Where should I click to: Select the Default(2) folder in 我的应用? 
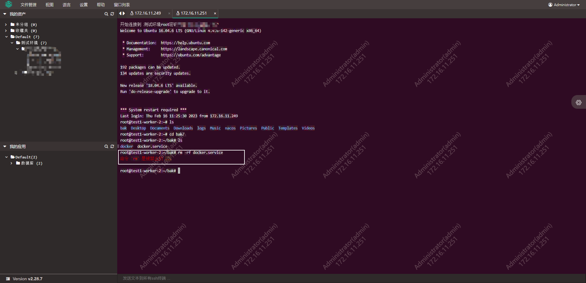click(x=25, y=157)
